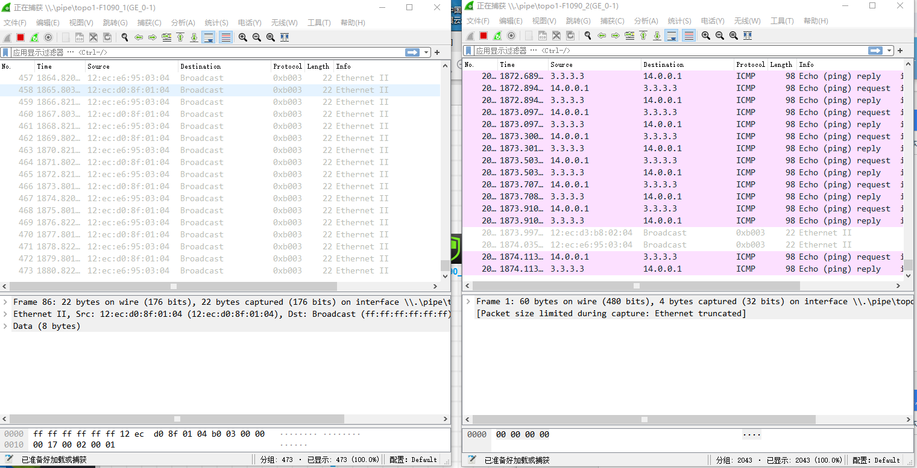The width and height of the screenshot is (917, 468).
Task: Open the 无线(W) menu in left window
Action: [284, 23]
